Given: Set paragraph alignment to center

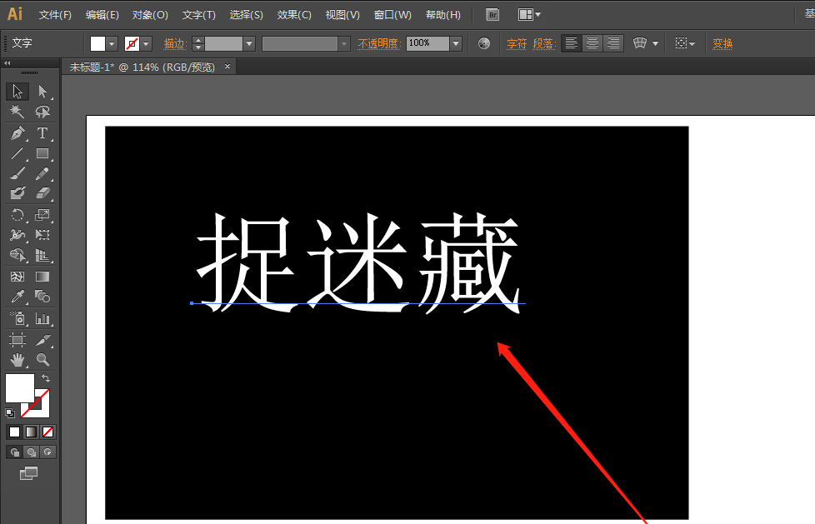Looking at the screenshot, I should click(592, 43).
